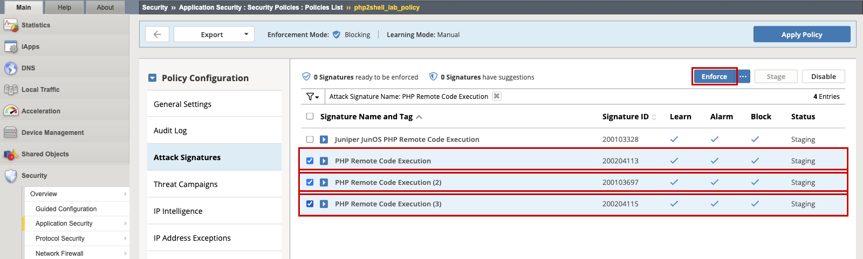Uncheck PHP Remote Code Execution (2) checkbox
863x259 pixels.
(310, 182)
